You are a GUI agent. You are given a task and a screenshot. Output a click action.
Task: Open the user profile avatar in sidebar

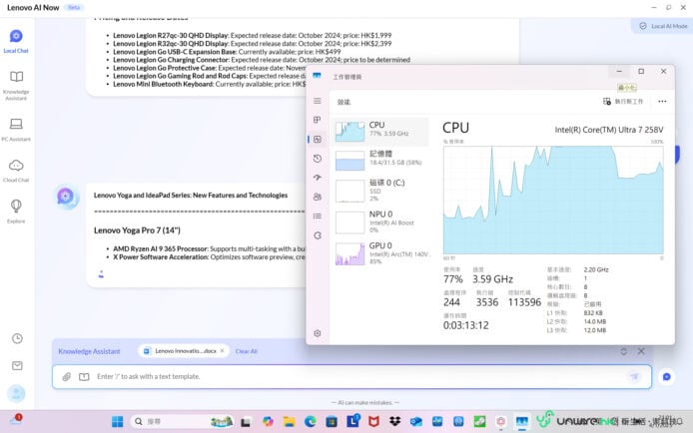(x=16, y=393)
